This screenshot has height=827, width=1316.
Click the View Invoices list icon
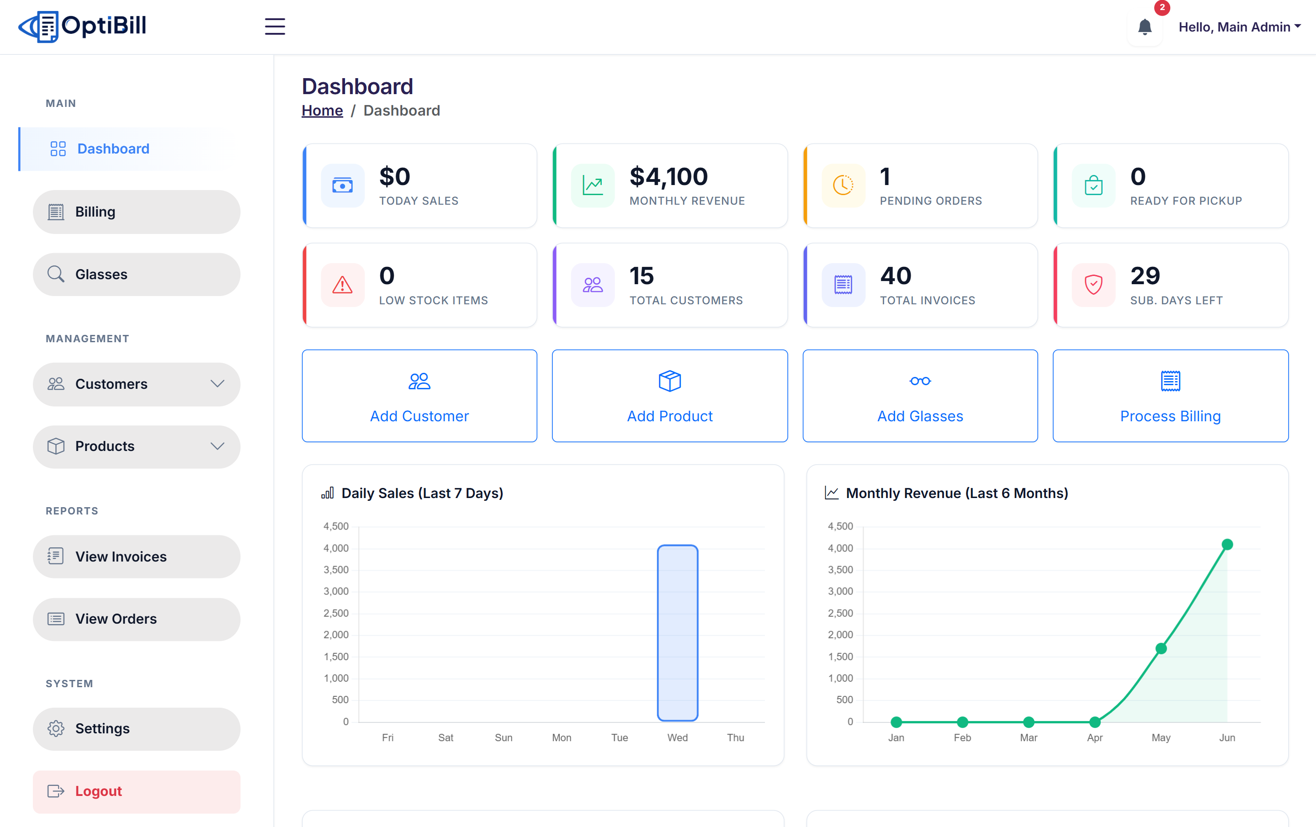56,557
